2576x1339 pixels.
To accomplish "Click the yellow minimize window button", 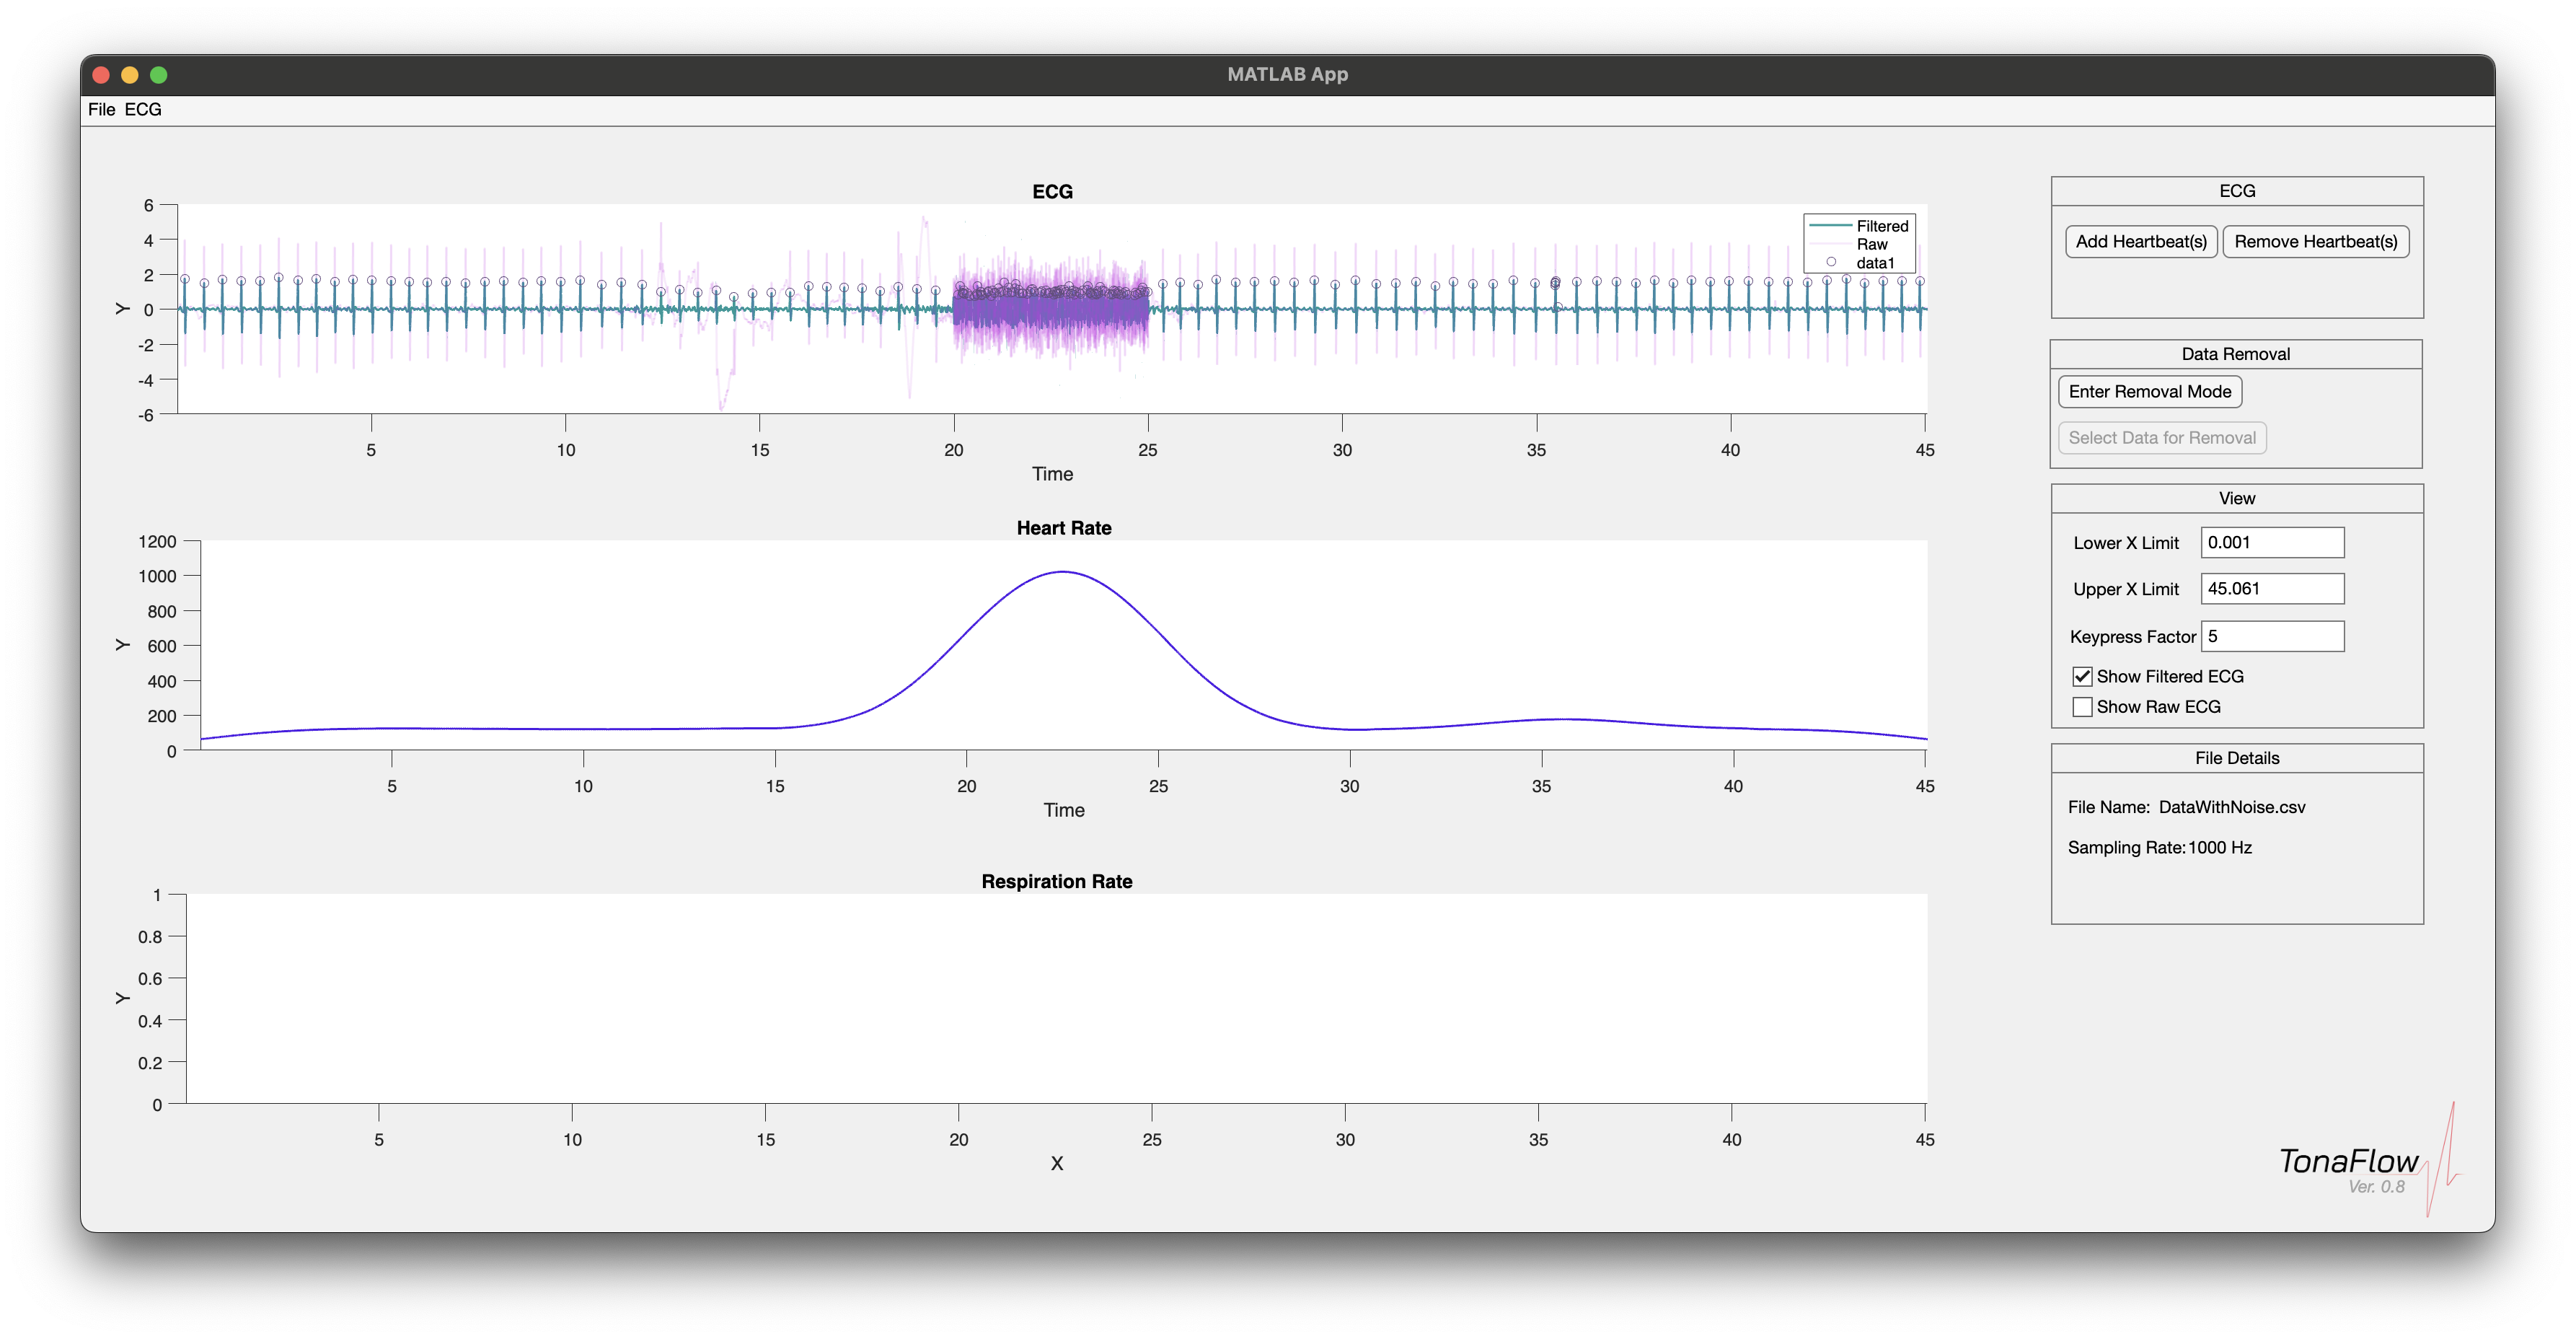I will coord(130,75).
